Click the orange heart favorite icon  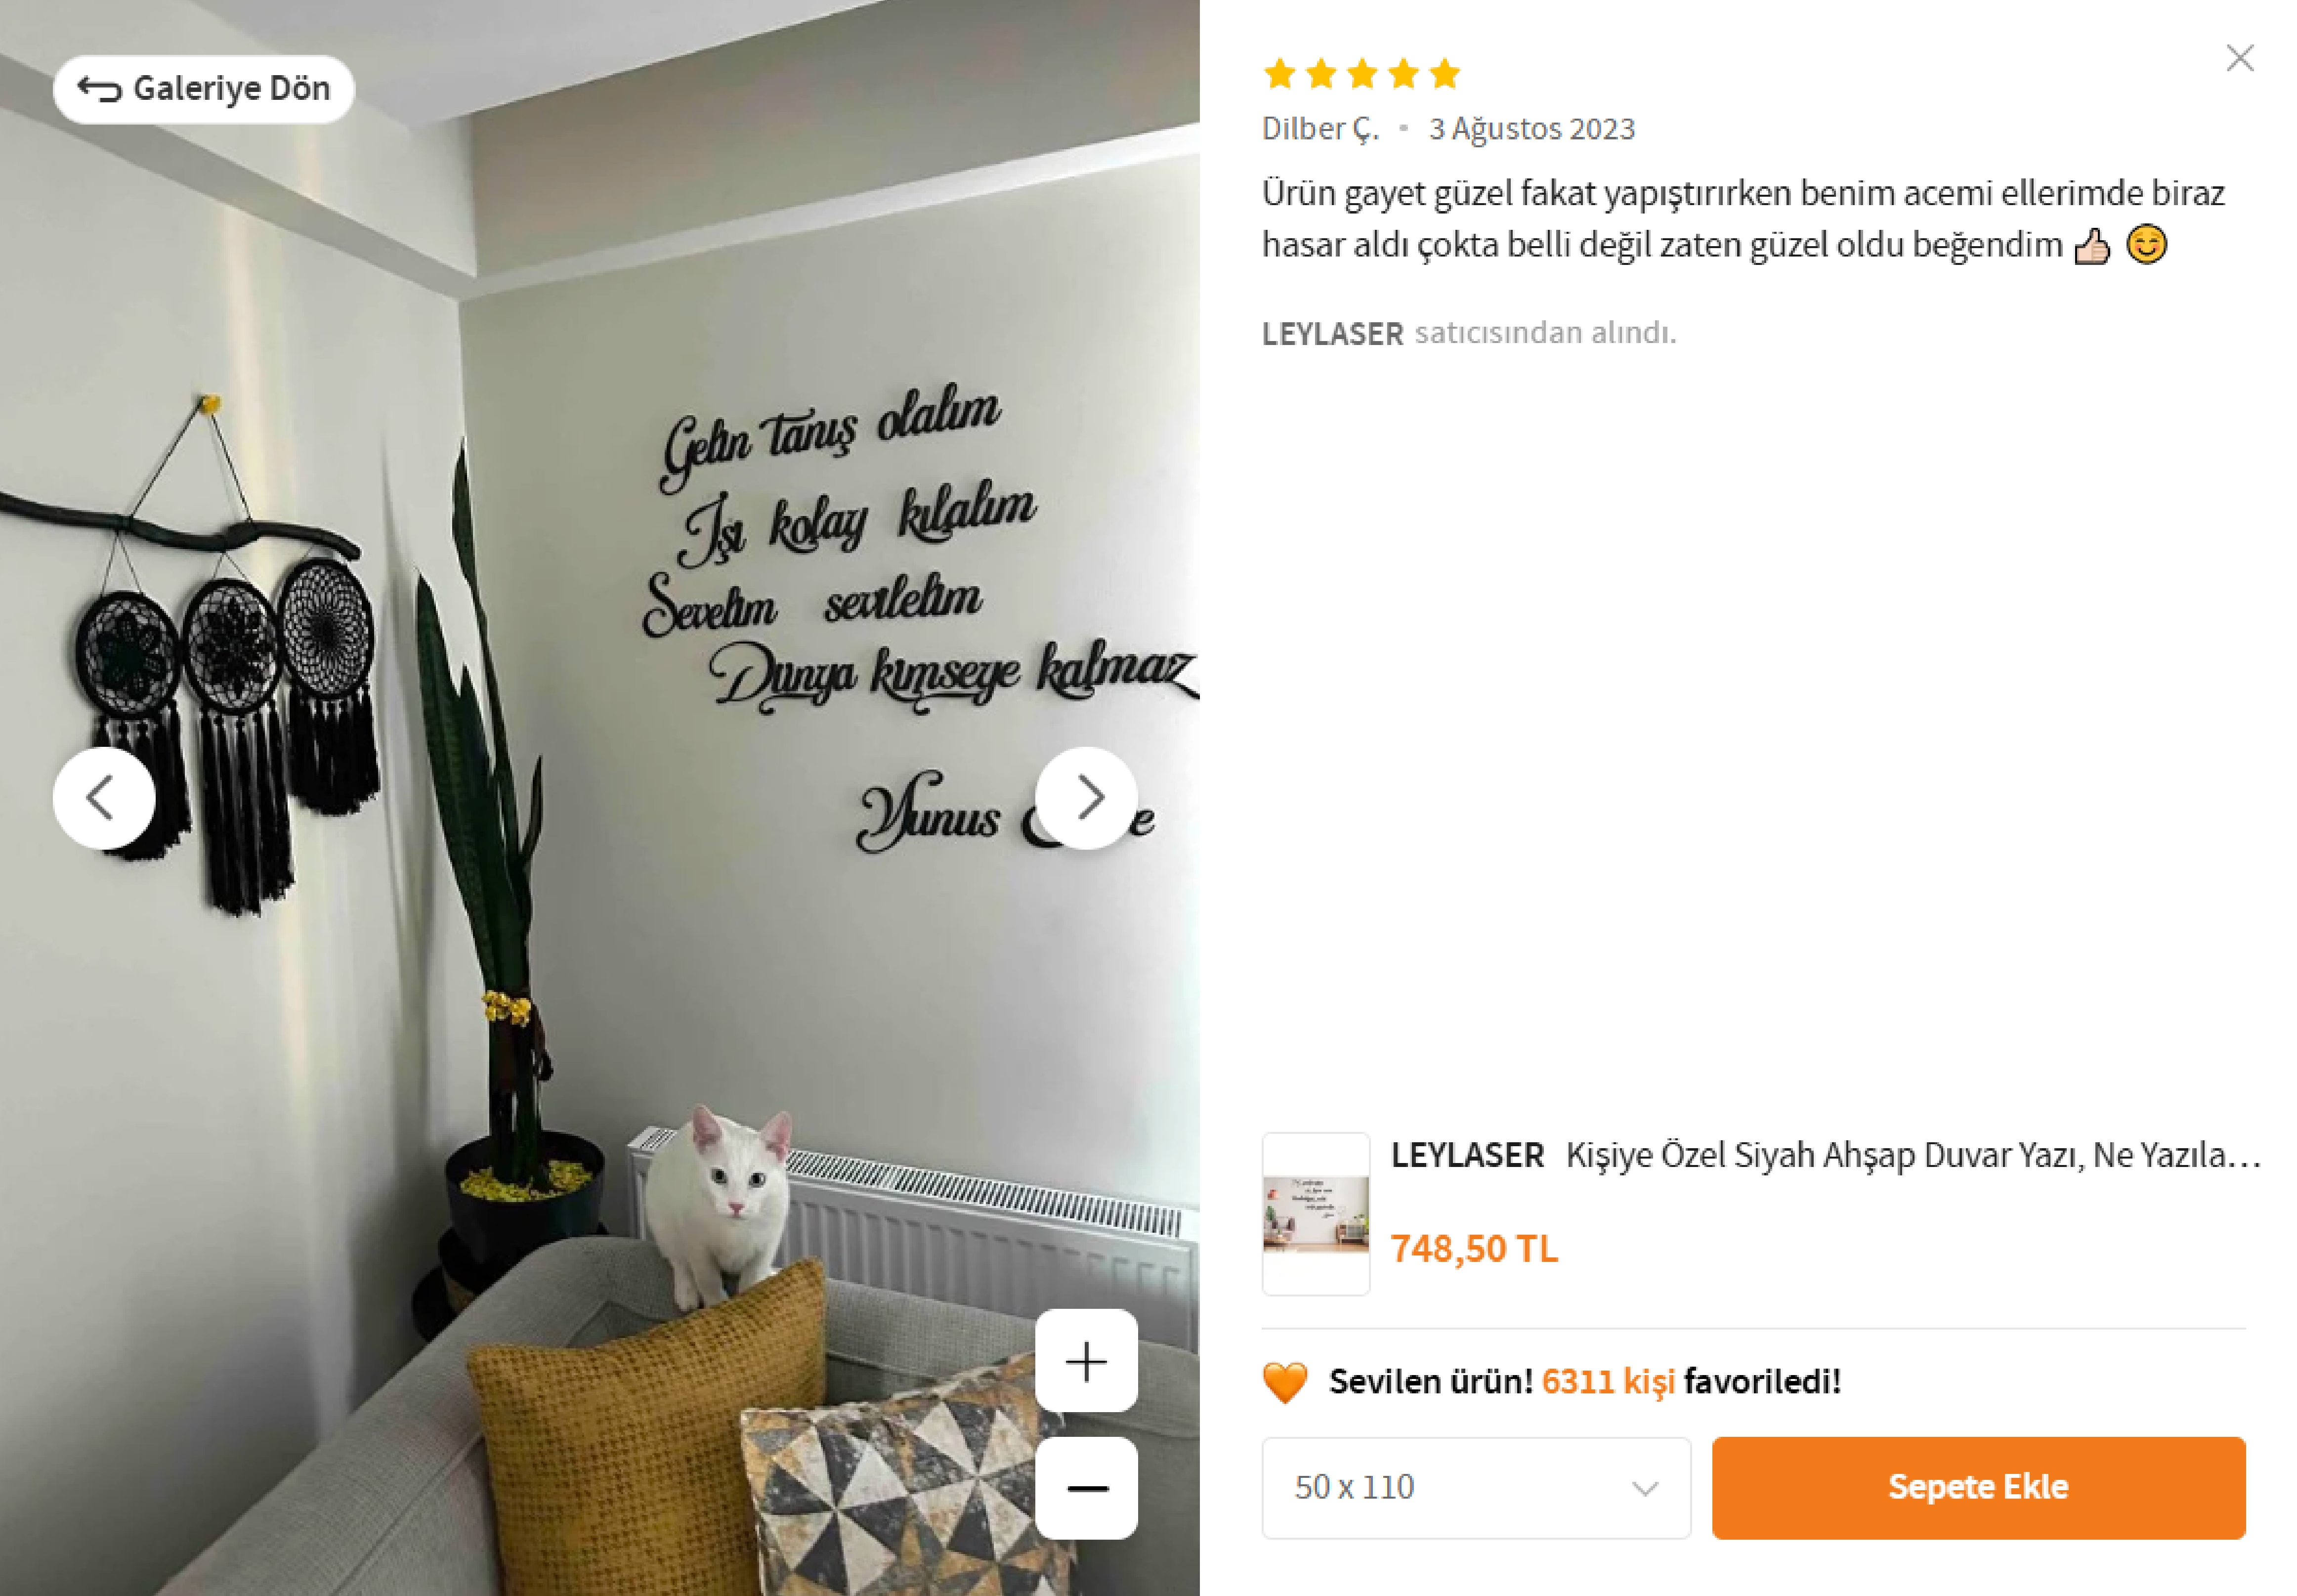1284,1382
